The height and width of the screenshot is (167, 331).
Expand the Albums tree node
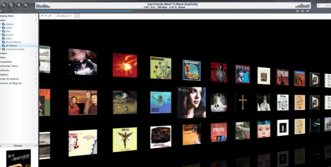click(x=1, y=24)
